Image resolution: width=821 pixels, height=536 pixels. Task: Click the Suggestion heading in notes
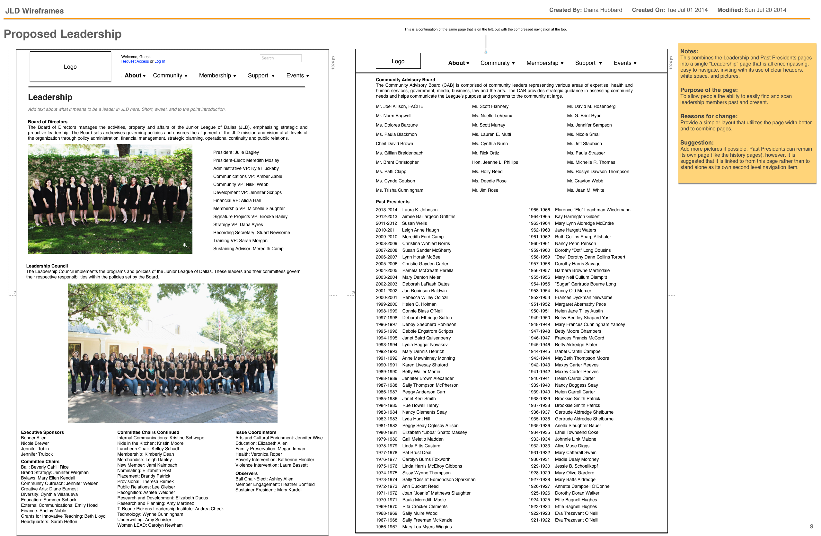pos(697,143)
